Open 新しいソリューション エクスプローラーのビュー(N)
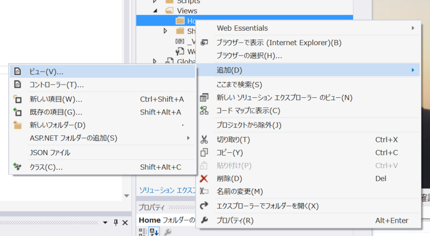The height and width of the screenshot is (236, 430). (x=309, y=97)
